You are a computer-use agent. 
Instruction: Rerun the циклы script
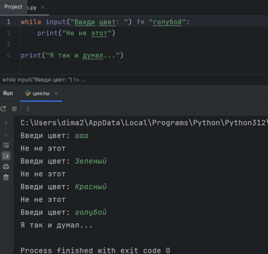[4, 109]
